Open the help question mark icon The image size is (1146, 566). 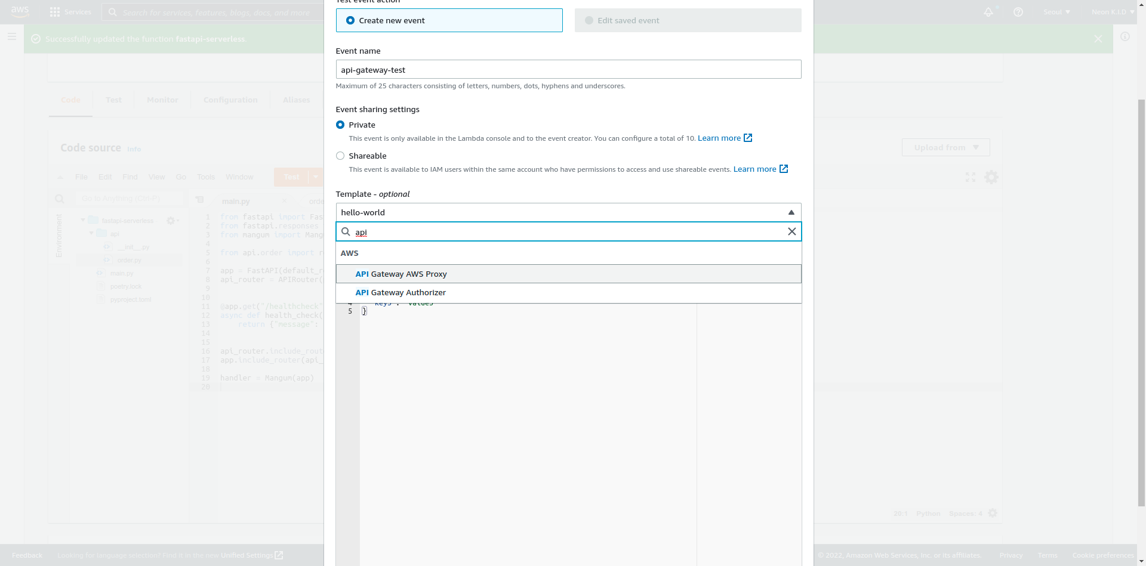pos(1018,12)
